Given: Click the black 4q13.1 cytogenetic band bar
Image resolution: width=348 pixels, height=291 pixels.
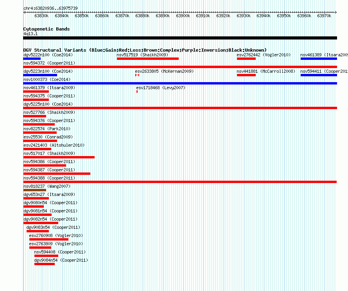Looking at the screenshot, I should (x=180, y=38).
